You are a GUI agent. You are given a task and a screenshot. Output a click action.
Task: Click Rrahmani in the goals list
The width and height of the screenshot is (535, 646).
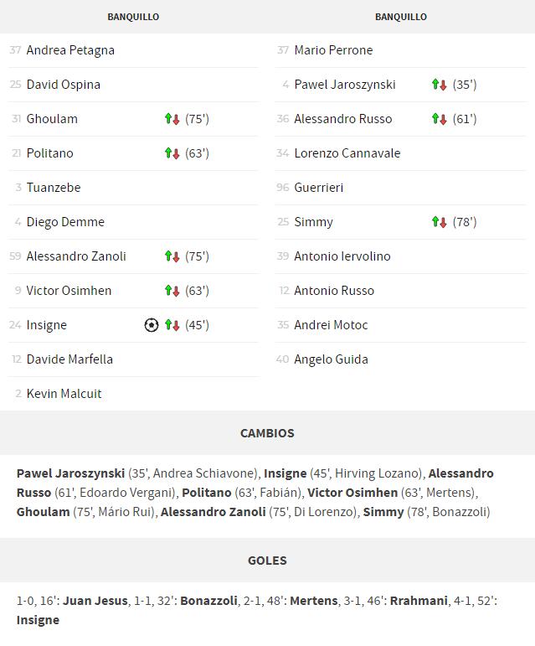tap(419, 601)
